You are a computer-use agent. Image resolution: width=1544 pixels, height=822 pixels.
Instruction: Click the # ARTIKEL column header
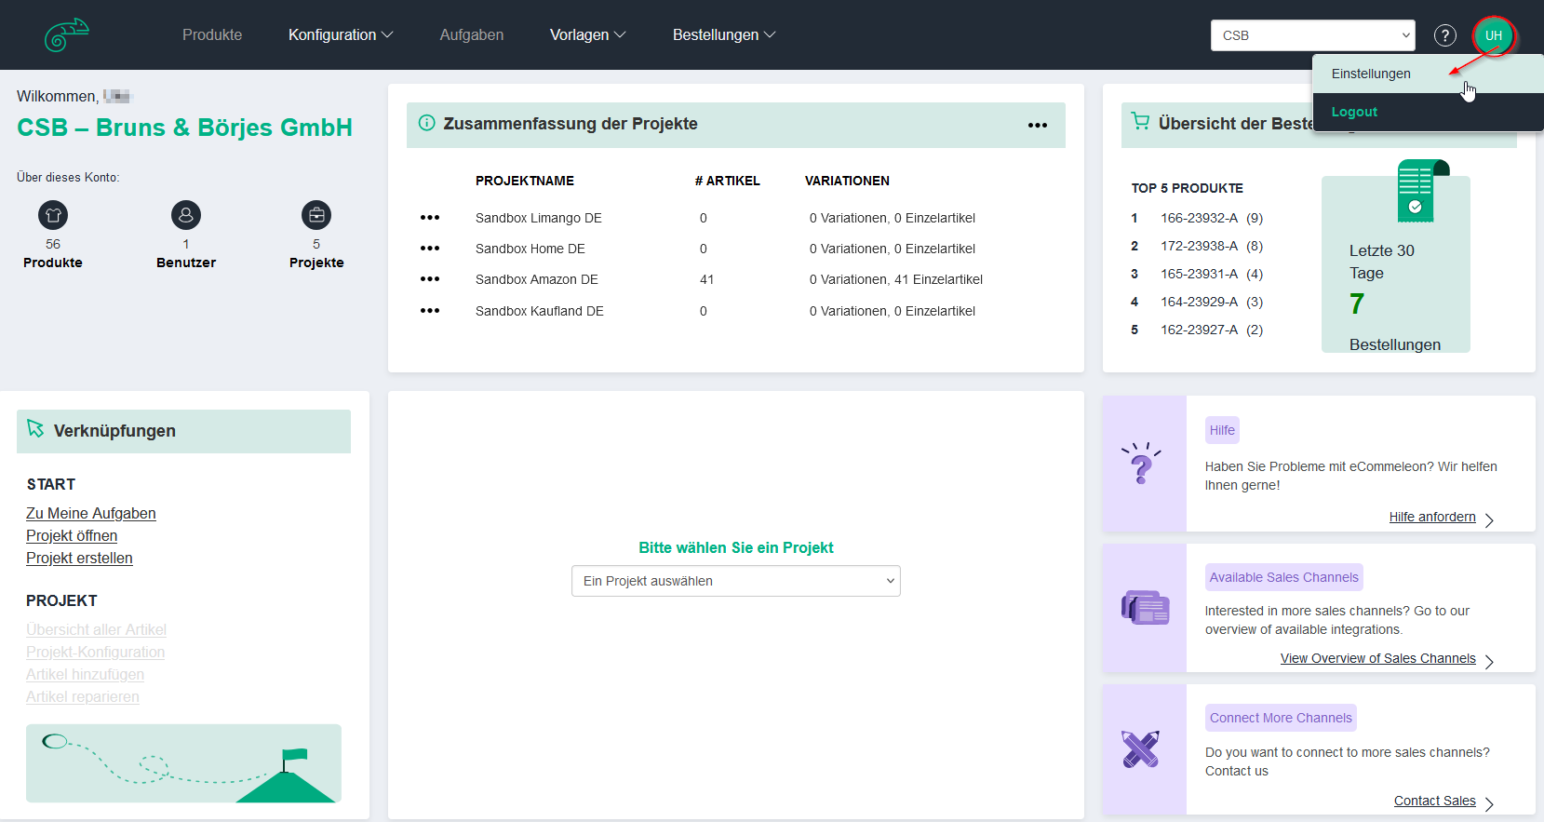point(728,181)
